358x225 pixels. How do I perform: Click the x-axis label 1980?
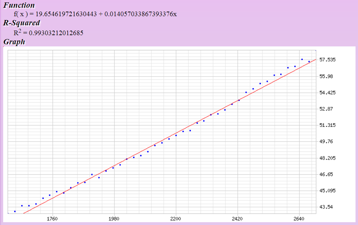pos(114,218)
